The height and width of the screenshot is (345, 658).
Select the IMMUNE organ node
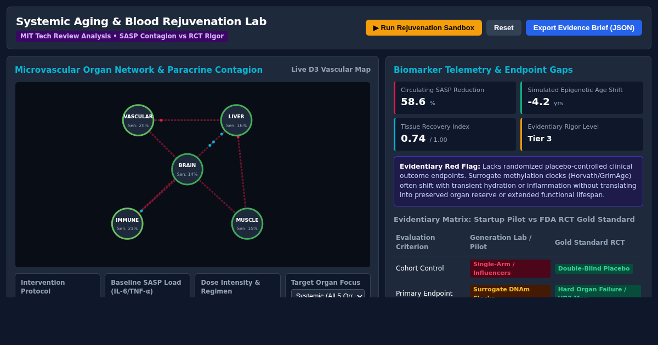click(127, 224)
